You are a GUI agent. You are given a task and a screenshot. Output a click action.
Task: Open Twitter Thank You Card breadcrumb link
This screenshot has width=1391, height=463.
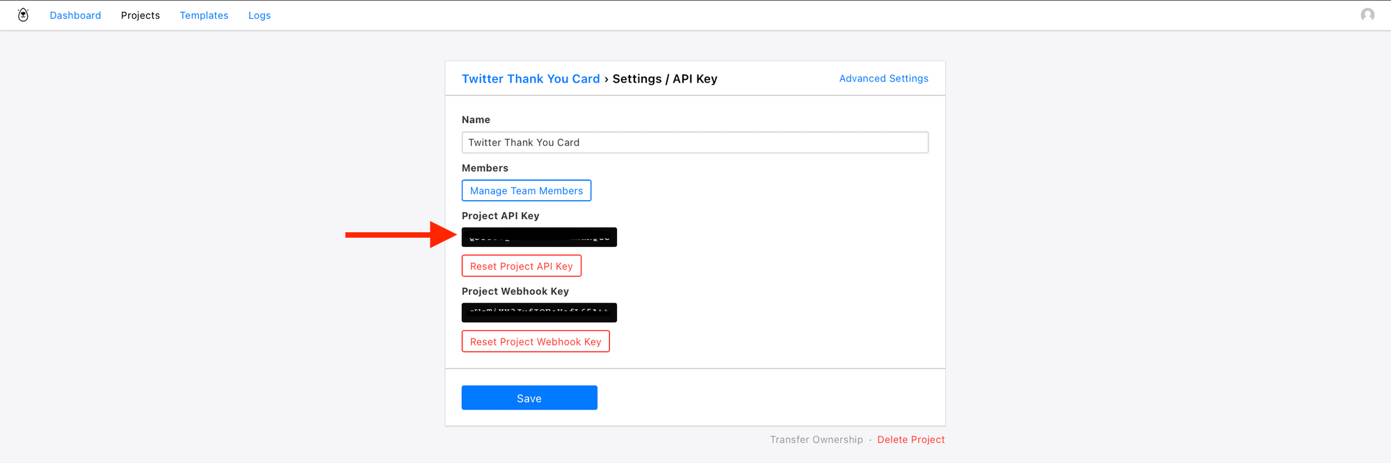pyautogui.click(x=531, y=79)
